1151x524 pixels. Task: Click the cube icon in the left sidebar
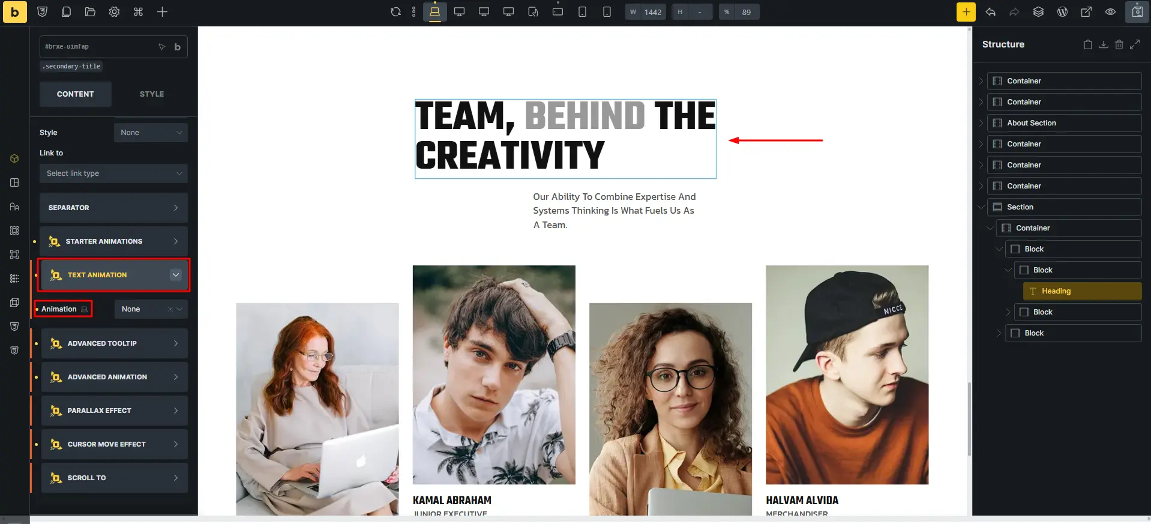14,158
